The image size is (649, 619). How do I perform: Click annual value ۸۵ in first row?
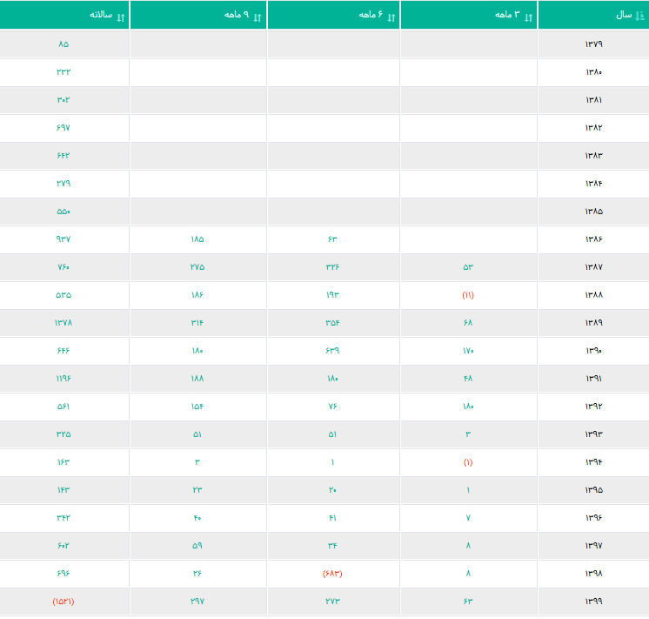[64, 44]
